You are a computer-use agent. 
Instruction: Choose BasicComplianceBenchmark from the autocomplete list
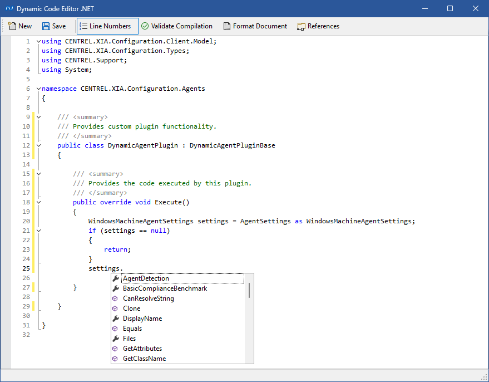click(x=165, y=288)
